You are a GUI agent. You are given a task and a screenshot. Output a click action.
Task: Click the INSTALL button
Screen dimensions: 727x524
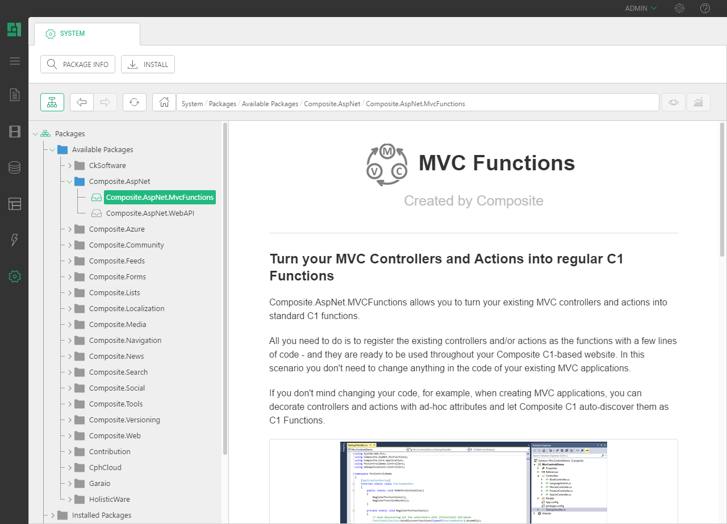(148, 64)
